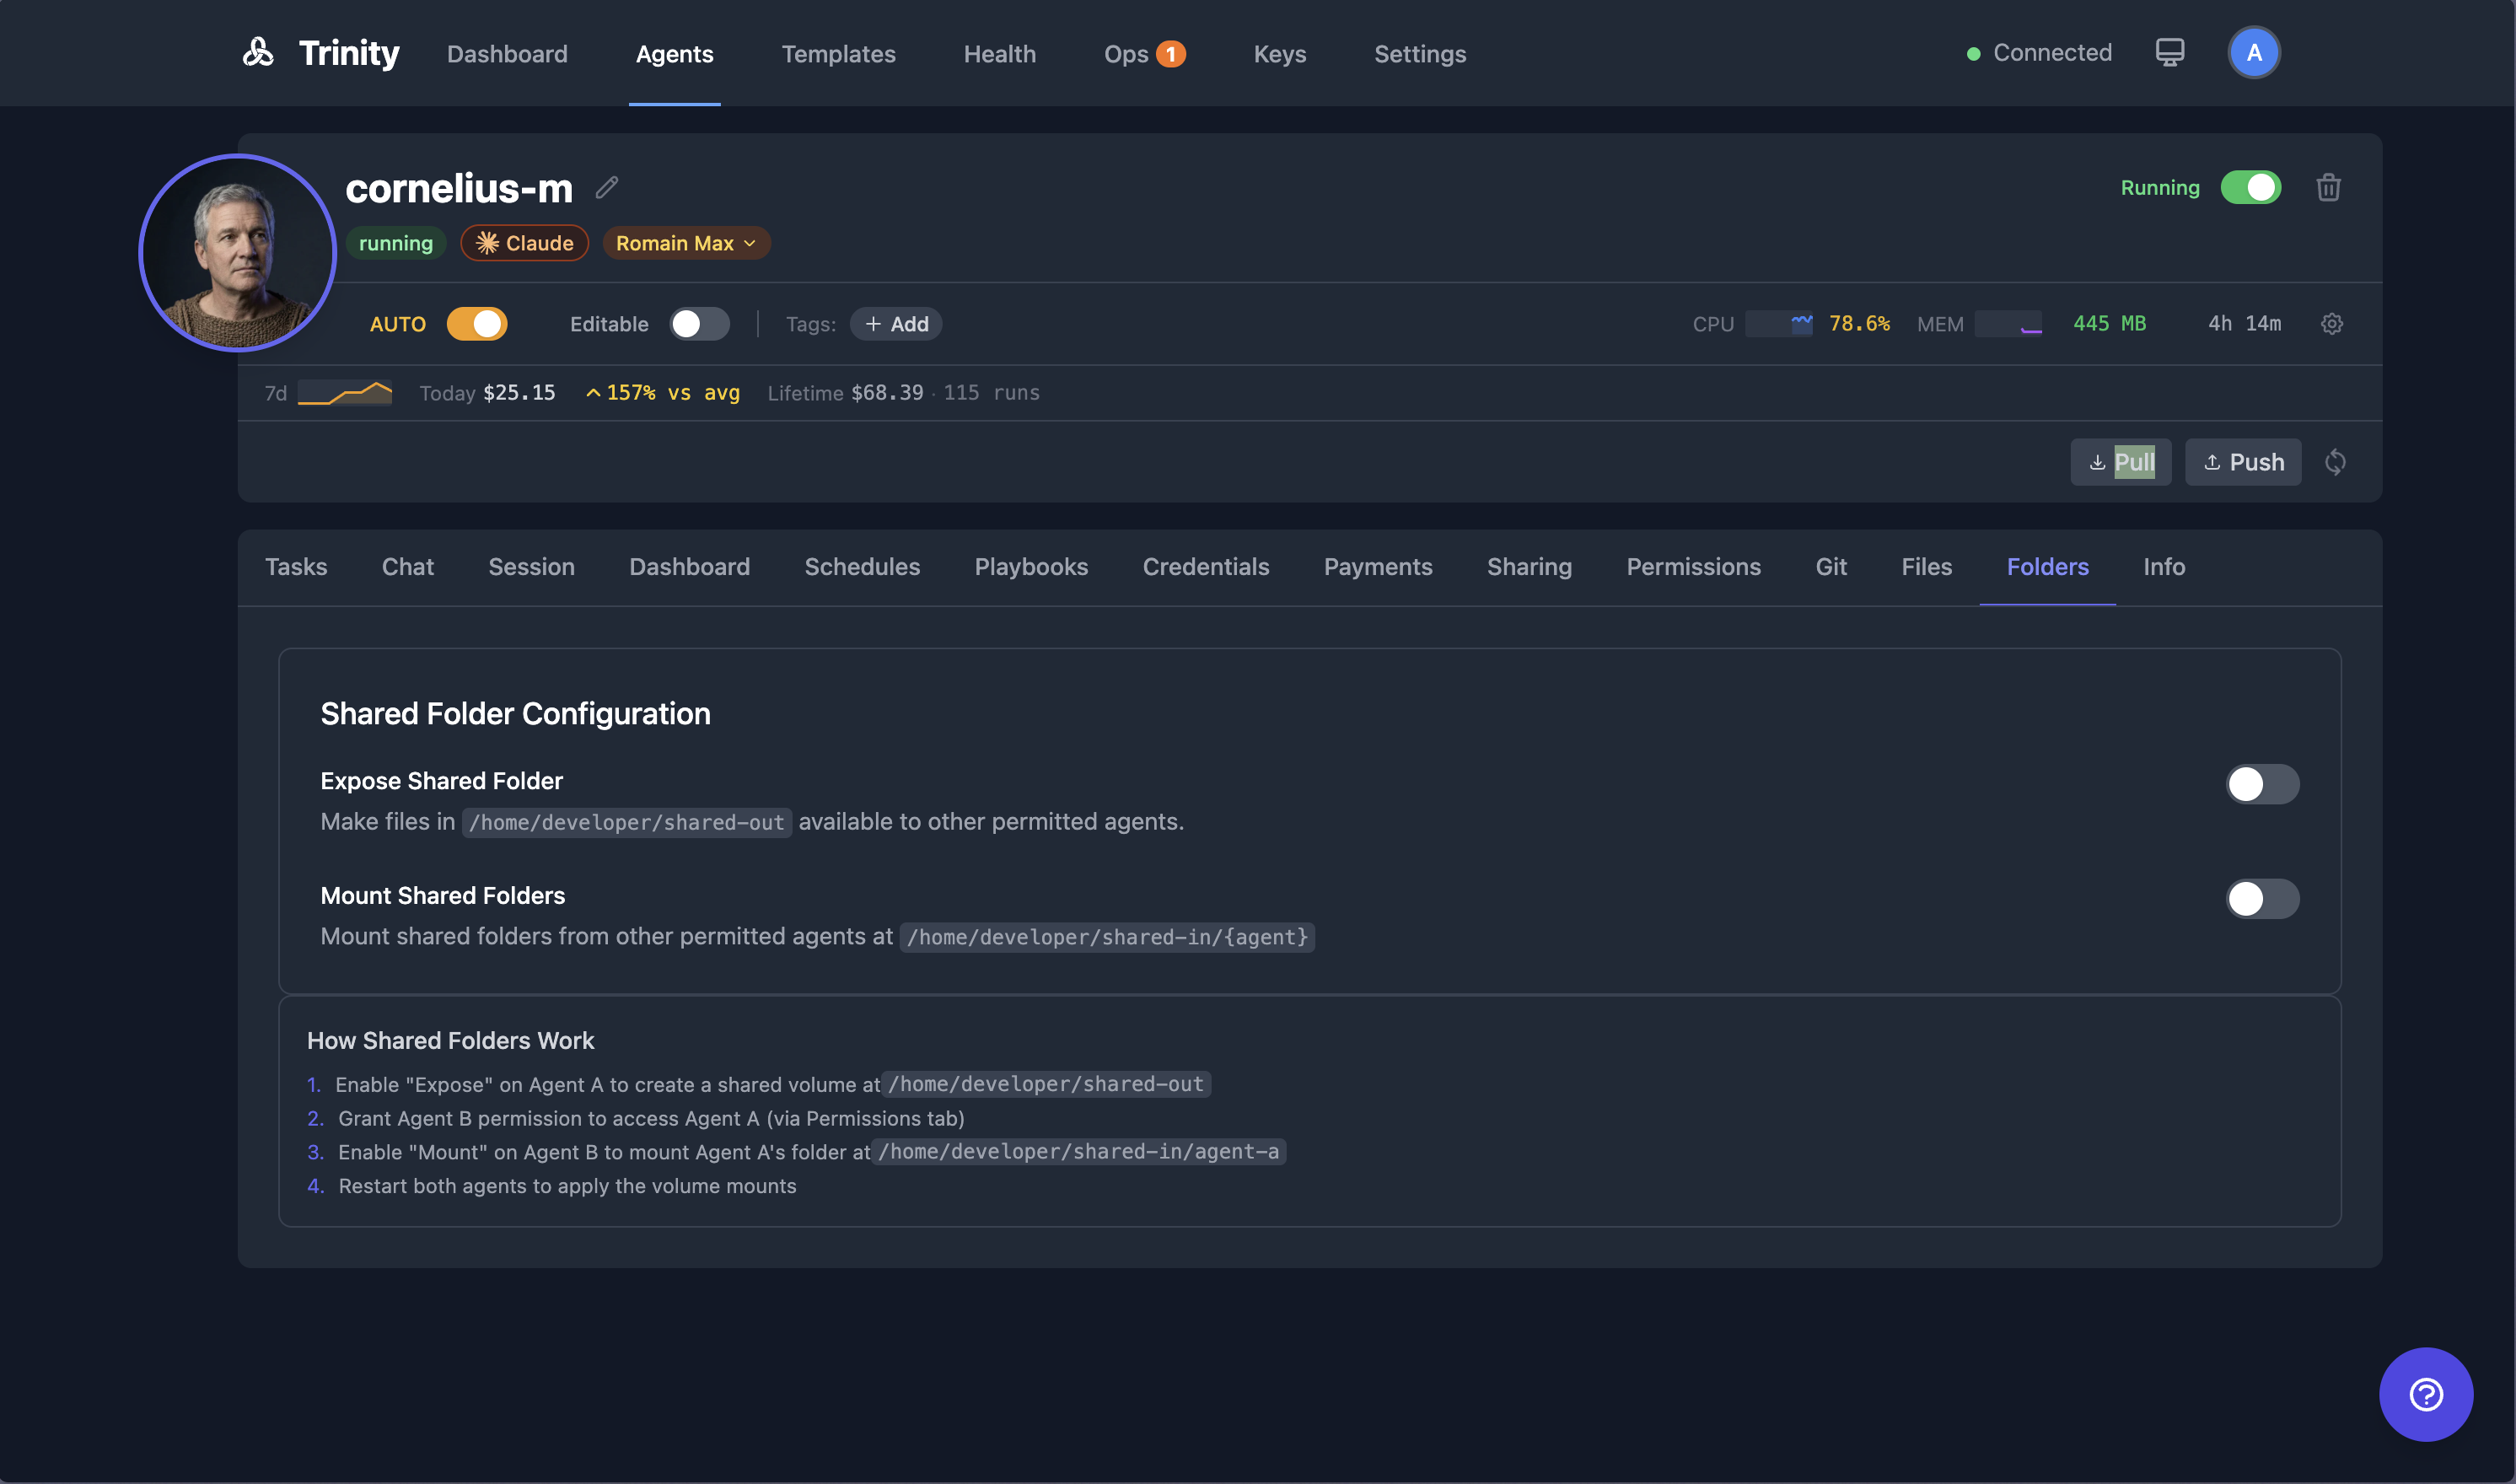Image resolution: width=2516 pixels, height=1484 pixels.
Task: Enable Expose Shared Folder toggle
Action: [2262, 784]
